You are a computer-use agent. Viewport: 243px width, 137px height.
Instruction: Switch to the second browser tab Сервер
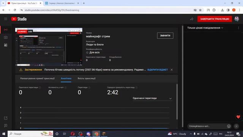[x=62, y=3]
